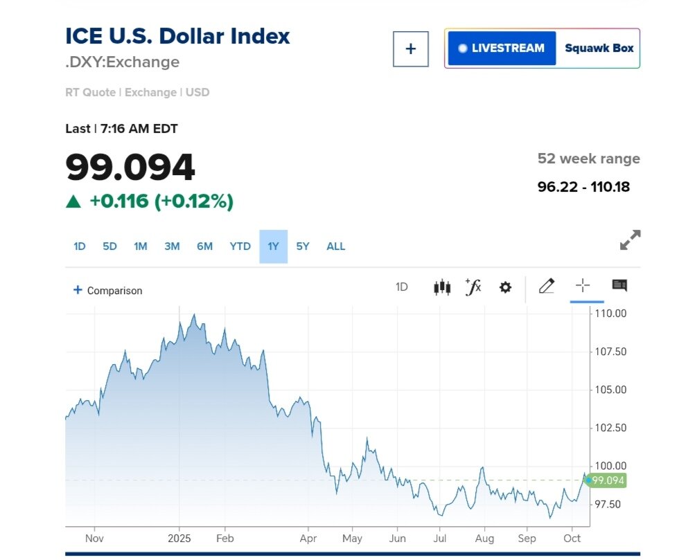This screenshot has width=697, height=560.
Task: Open chart settings gear icon
Action: coord(506,287)
